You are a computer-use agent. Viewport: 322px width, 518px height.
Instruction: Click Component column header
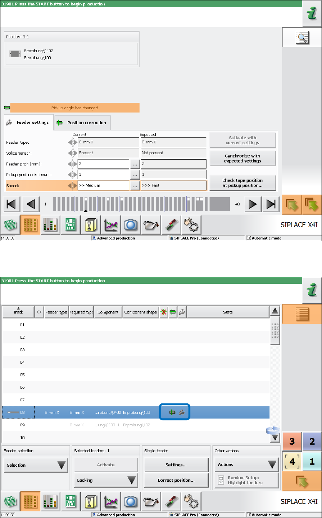pyautogui.click(x=108, y=312)
